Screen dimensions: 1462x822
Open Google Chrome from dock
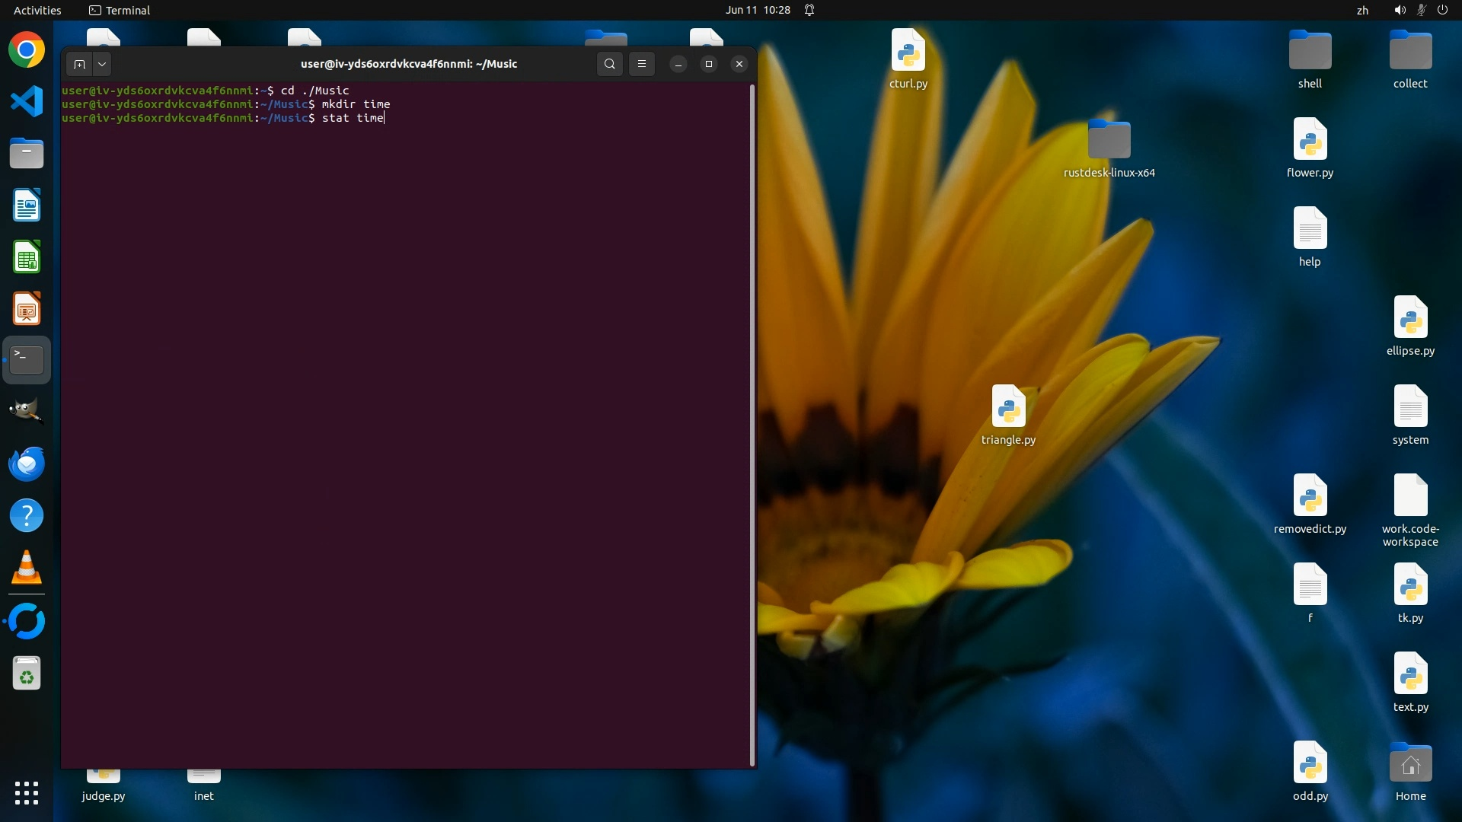(27, 50)
